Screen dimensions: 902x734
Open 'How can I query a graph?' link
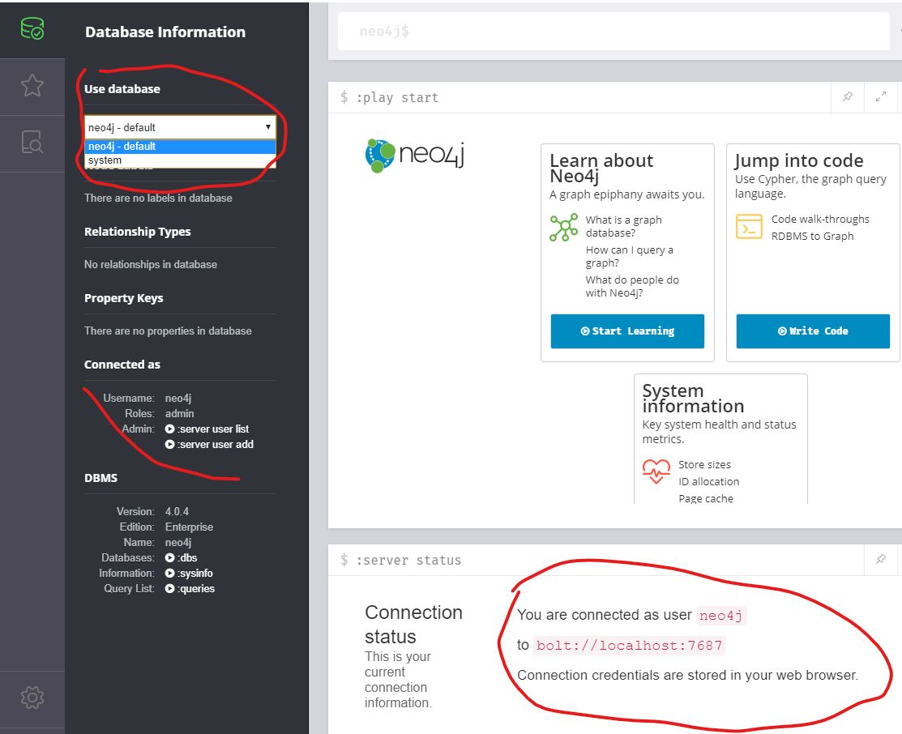pos(630,256)
